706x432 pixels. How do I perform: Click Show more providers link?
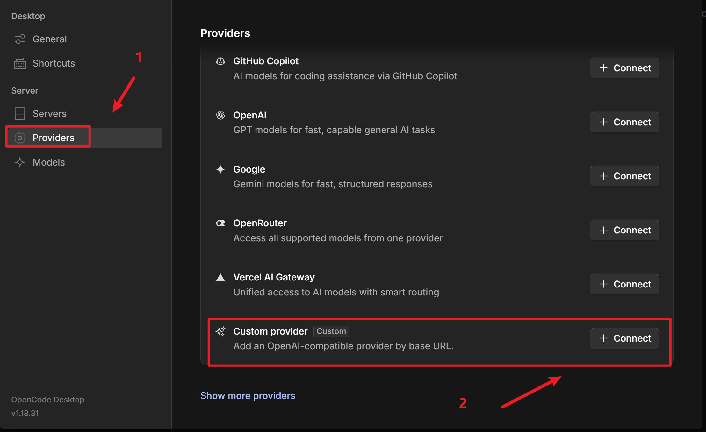click(248, 395)
